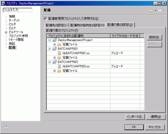Select the BATCHAPP002 row label
Screen dimensions: 168x134
[68, 62]
